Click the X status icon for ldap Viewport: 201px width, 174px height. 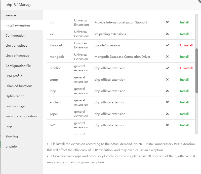click(167, 91)
